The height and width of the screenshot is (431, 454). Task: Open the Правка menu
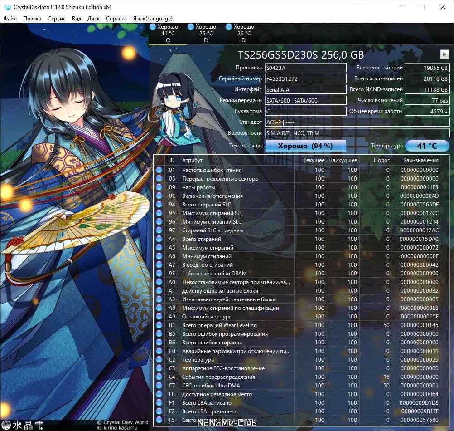point(32,19)
